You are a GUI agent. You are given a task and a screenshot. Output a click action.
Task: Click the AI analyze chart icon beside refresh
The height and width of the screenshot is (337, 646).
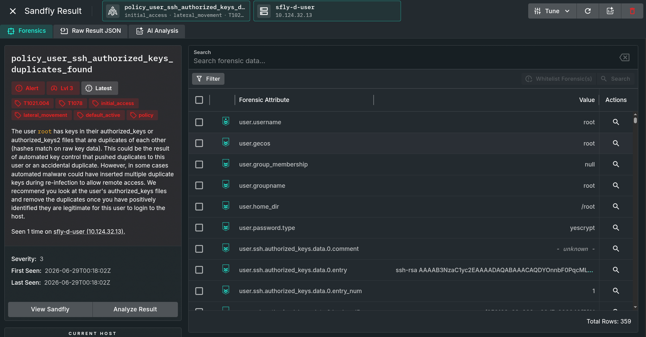click(x=610, y=11)
